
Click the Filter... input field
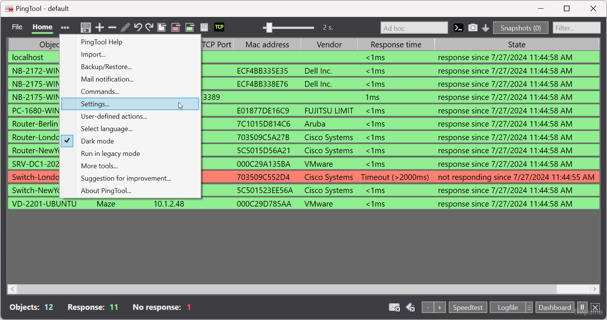point(576,28)
